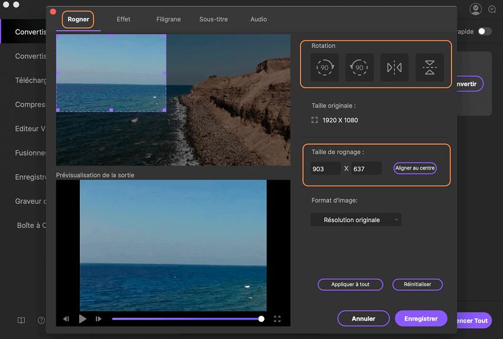Flip video vertically
This screenshot has width=503, height=339.
[429, 68]
